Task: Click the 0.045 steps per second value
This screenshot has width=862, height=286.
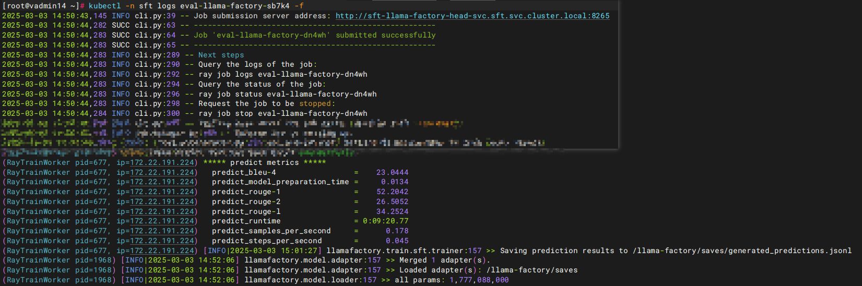Action: tap(397, 241)
